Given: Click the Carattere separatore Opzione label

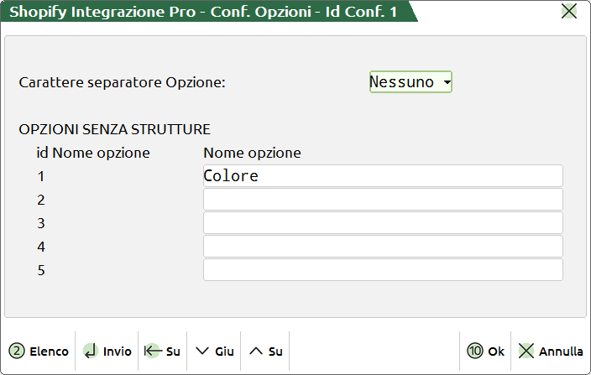Looking at the screenshot, I should [123, 82].
